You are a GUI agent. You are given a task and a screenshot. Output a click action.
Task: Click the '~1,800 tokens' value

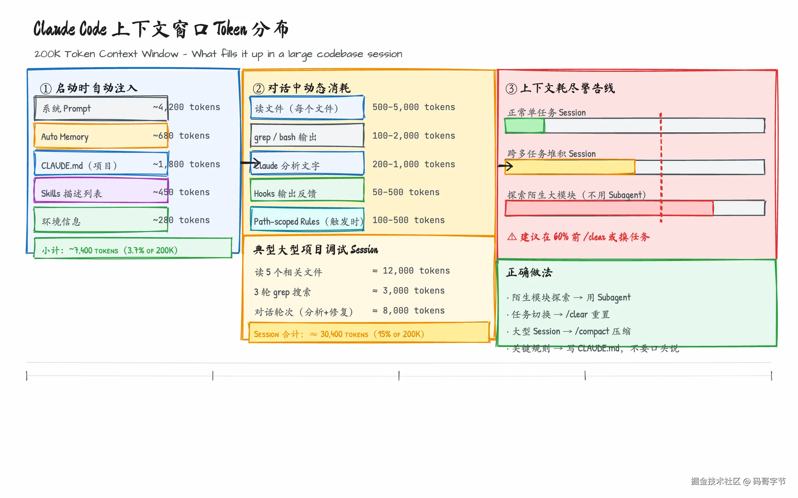(187, 164)
